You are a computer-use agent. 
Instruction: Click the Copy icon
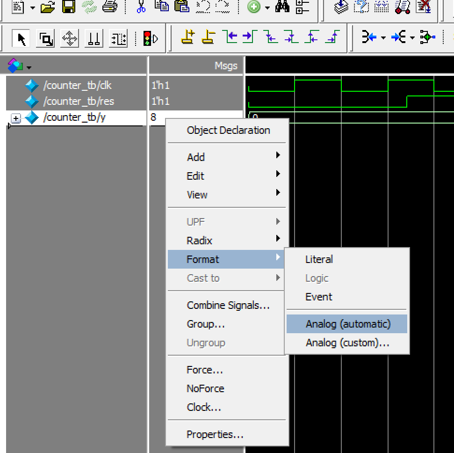(162, 6)
